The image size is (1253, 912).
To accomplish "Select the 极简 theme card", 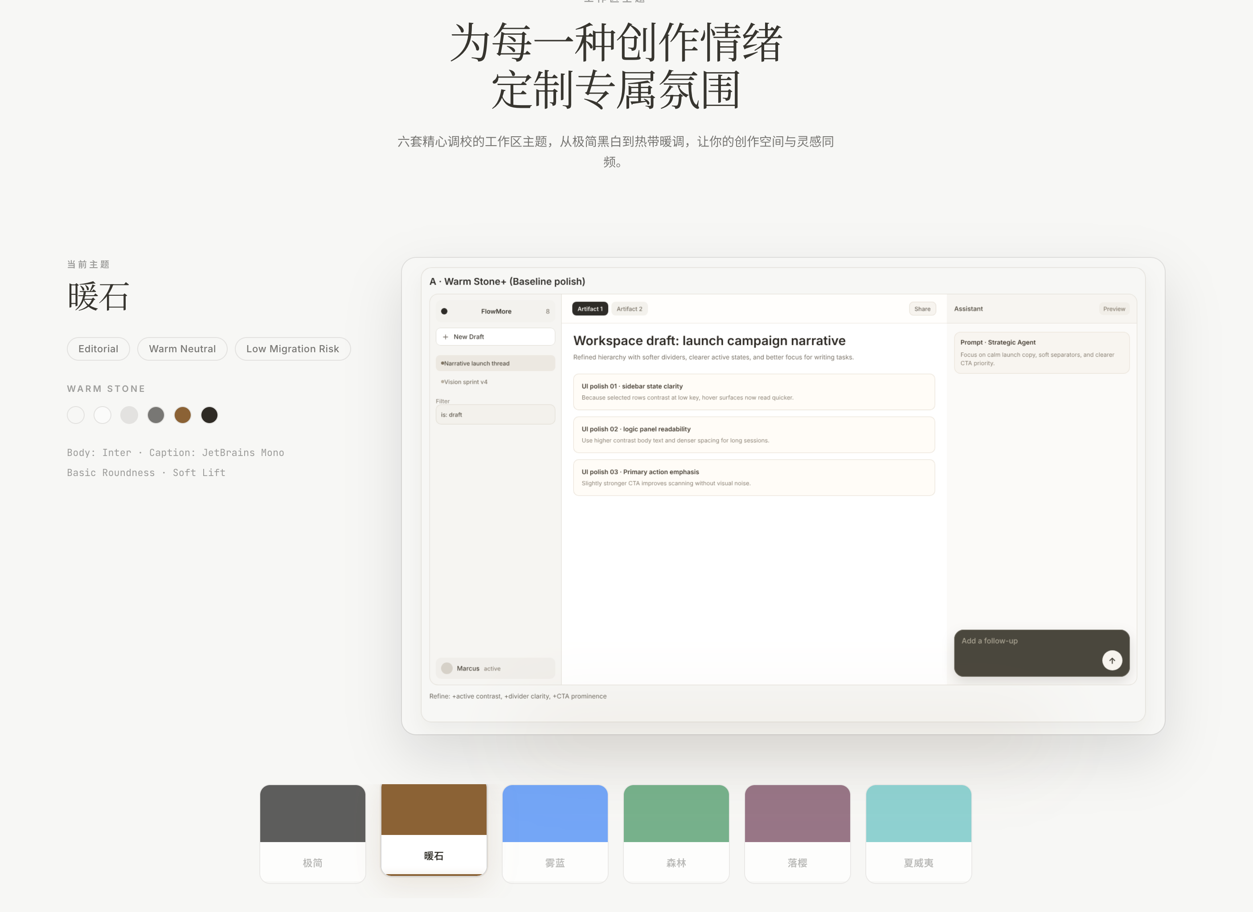I will (x=313, y=834).
